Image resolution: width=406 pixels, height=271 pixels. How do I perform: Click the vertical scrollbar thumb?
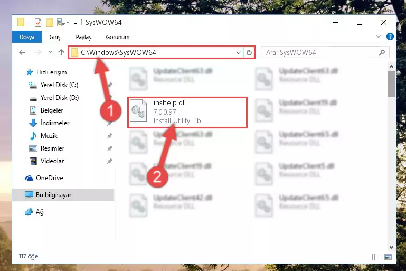(392, 84)
